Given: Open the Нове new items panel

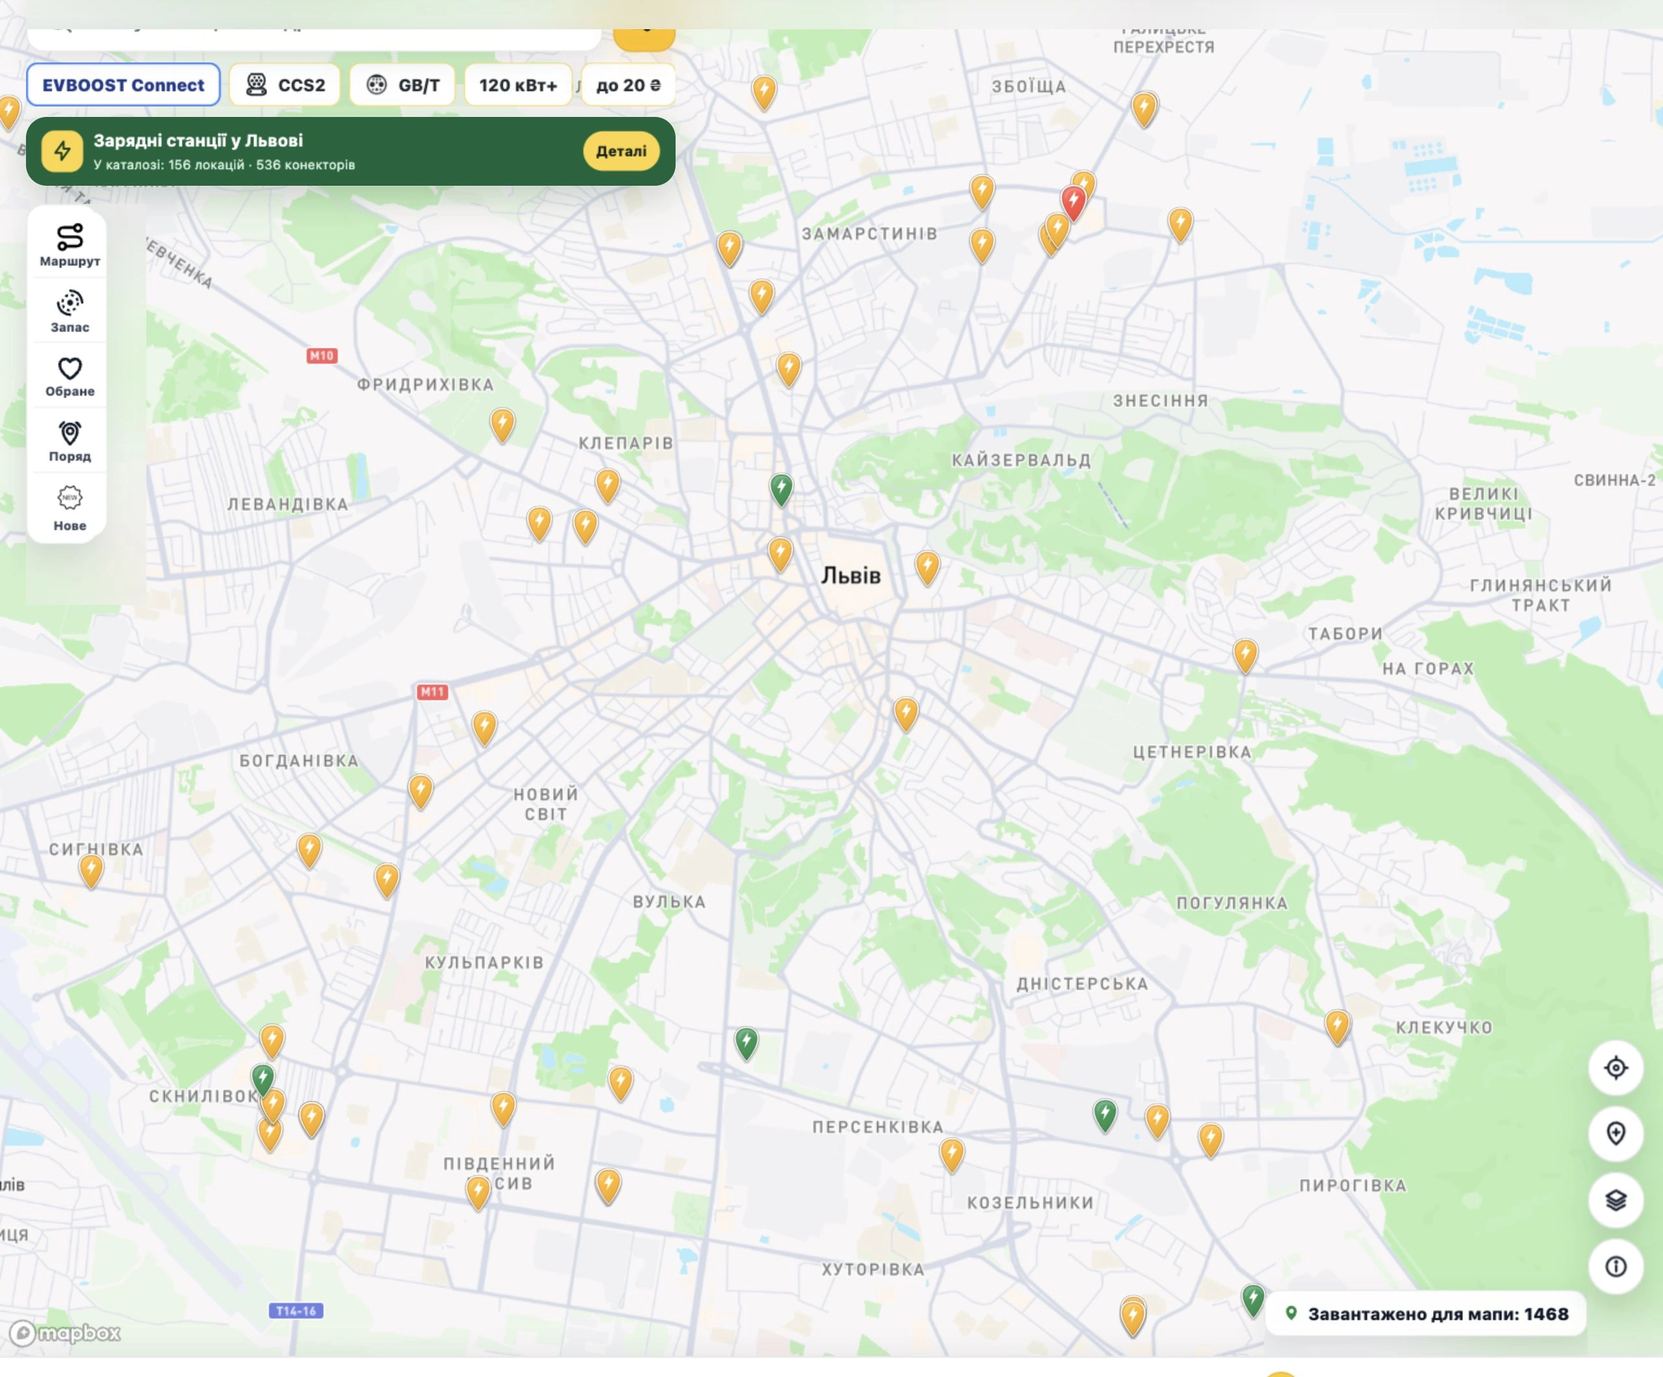Looking at the screenshot, I should coord(70,507).
